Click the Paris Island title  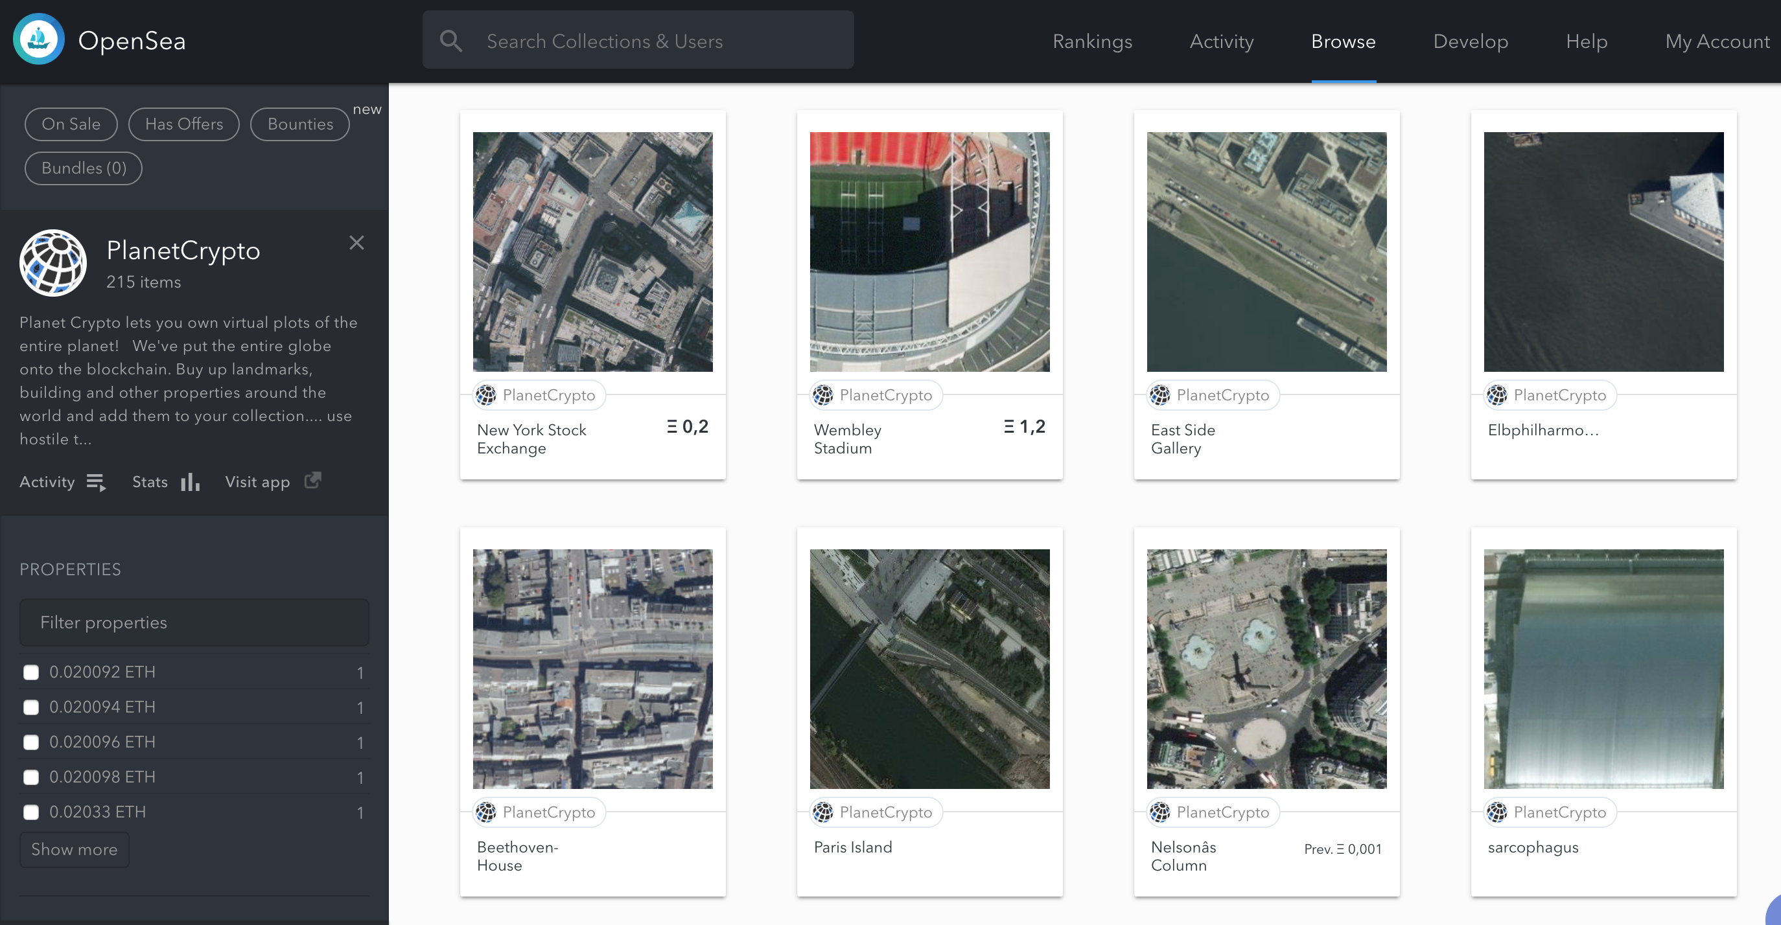coord(853,847)
